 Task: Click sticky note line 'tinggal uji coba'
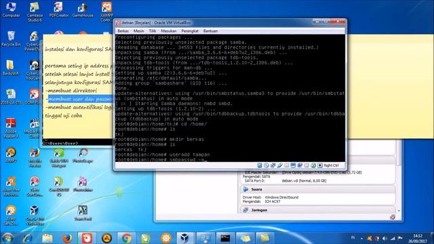point(63,116)
